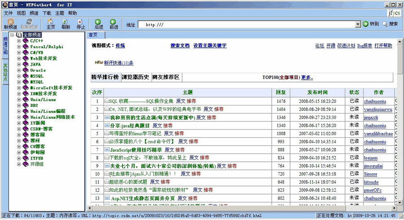Open the 打开帮助 link
The height and width of the screenshot is (220, 404).
pos(383,46)
